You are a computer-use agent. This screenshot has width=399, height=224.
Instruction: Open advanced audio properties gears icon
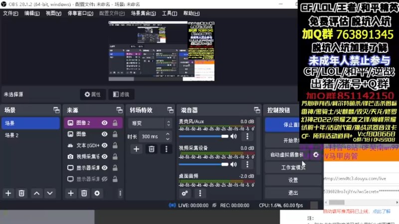pos(185,193)
